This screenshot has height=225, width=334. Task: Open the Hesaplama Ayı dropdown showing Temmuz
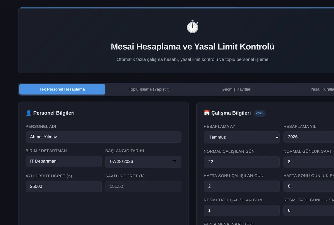[x=242, y=137]
